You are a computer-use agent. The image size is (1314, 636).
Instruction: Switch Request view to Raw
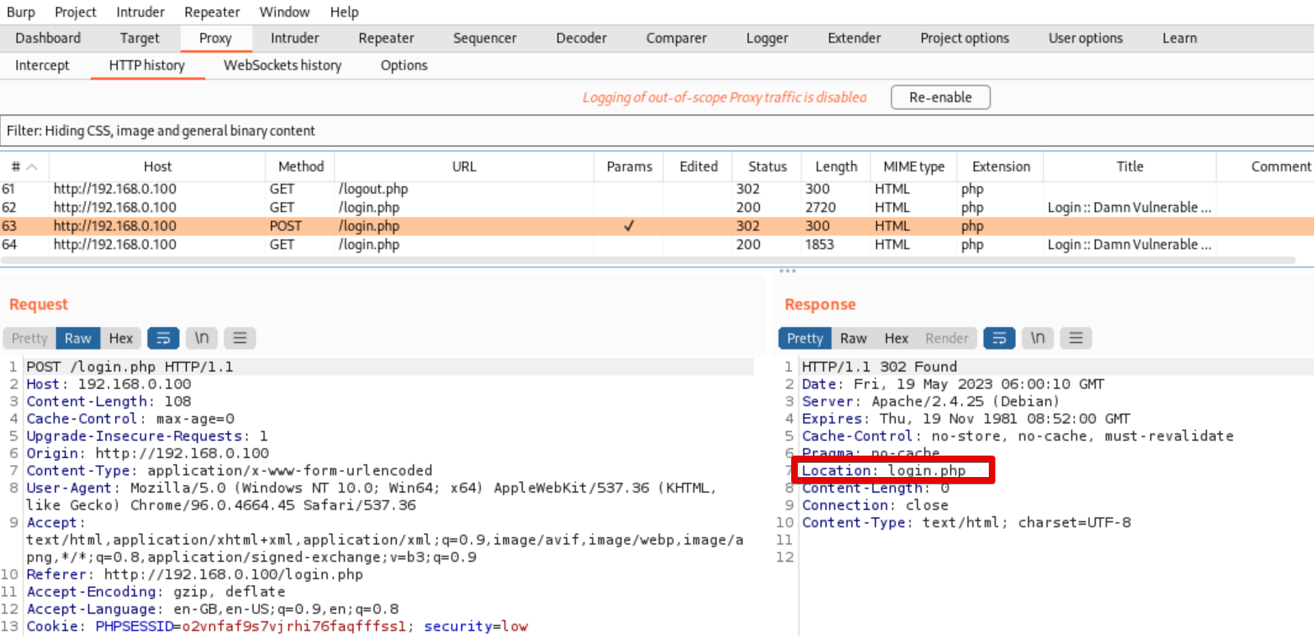tap(77, 338)
